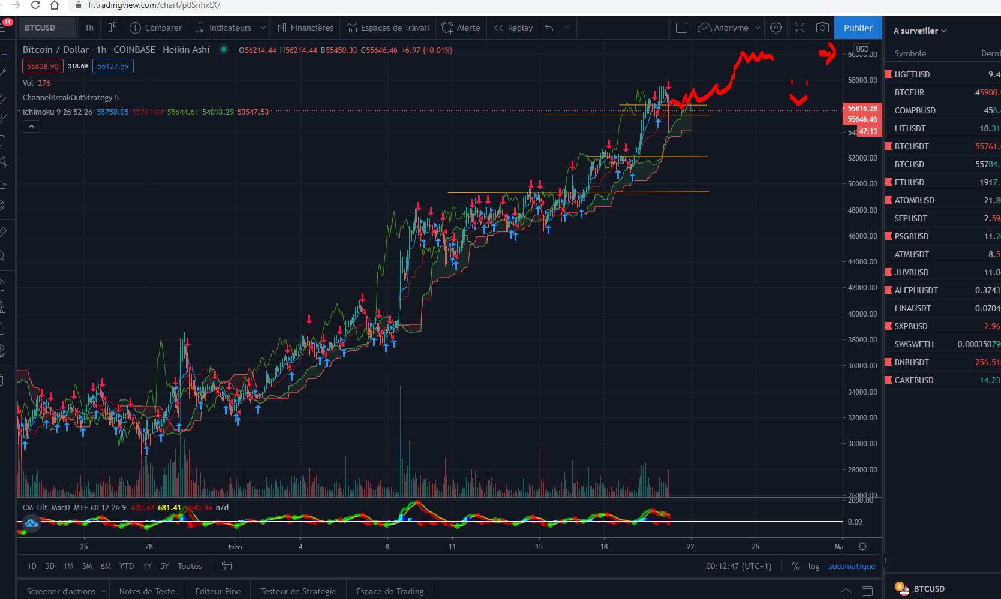Maximize the bottom panel
1001x599 pixels.
pyautogui.click(x=867, y=591)
